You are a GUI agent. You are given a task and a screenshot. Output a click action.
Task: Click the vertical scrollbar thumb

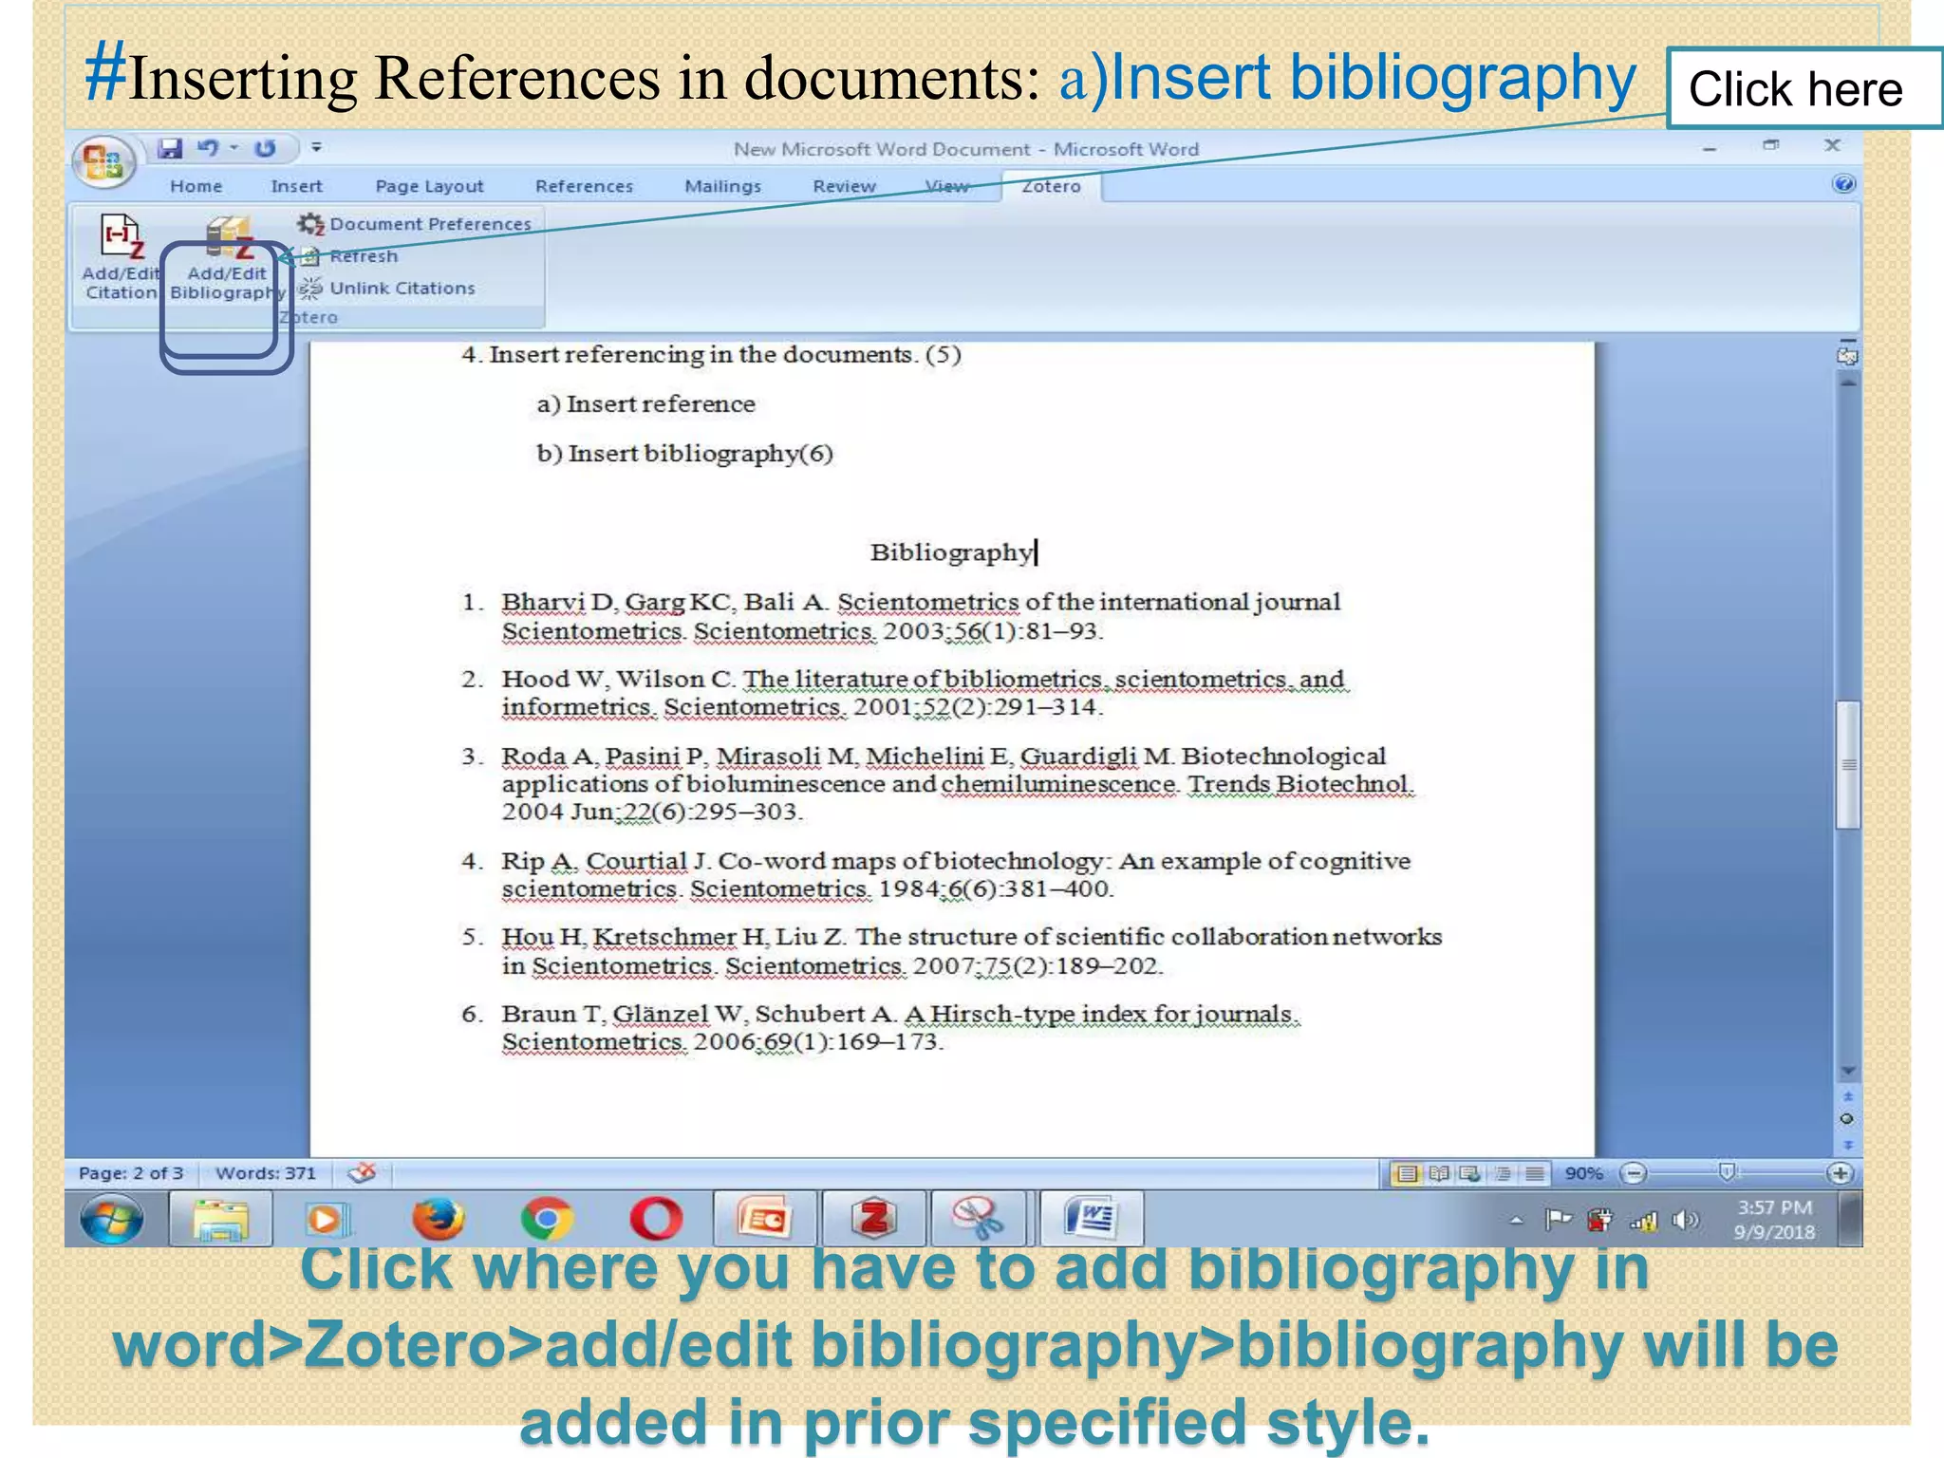click(x=1848, y=764)
